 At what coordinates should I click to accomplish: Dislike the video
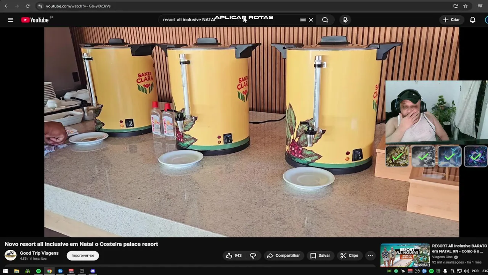[x=253, y=256]
